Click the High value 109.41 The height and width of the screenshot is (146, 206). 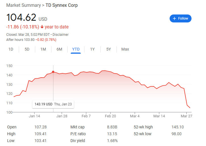[x=40, y=134]
